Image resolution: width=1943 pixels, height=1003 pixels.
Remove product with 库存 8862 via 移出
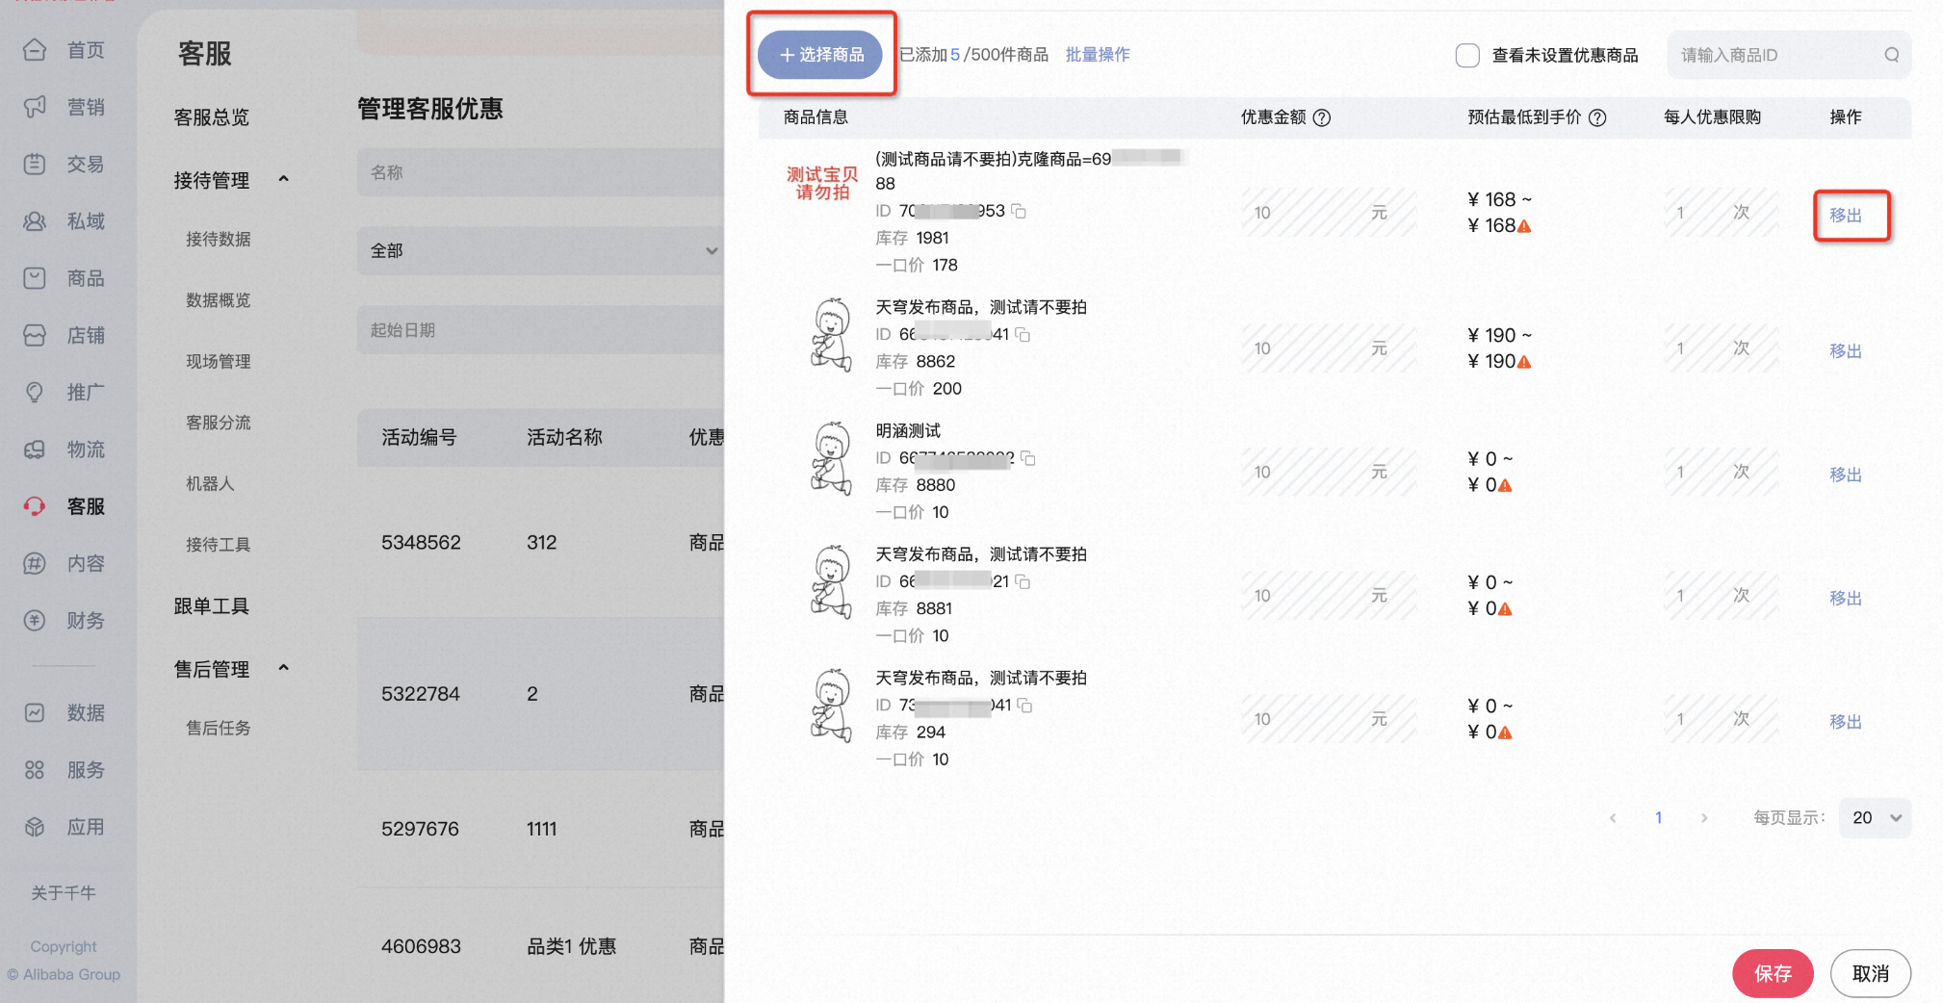[1846, 351]
